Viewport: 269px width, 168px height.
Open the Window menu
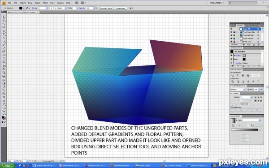pyautogui.click(x=61, y=3)
